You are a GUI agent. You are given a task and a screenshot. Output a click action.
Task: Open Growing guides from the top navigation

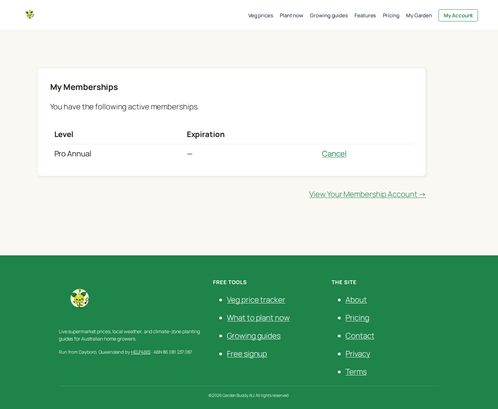[x=329, y=15]
